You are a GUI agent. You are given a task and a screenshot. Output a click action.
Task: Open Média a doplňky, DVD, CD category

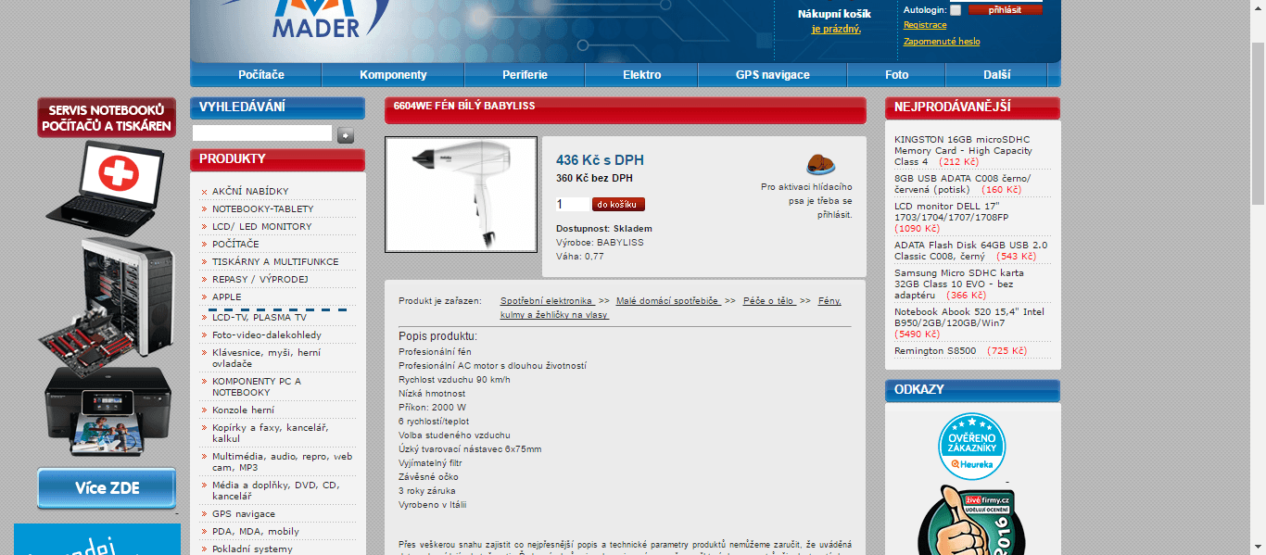pos(275,490)
